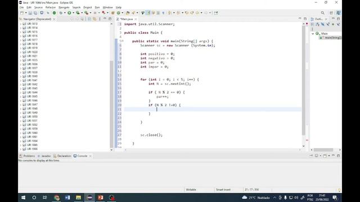This screenshot has width=360, height=202.
Task: Open File Explorer from the taskbar
Action: click(x=79, y=198)
